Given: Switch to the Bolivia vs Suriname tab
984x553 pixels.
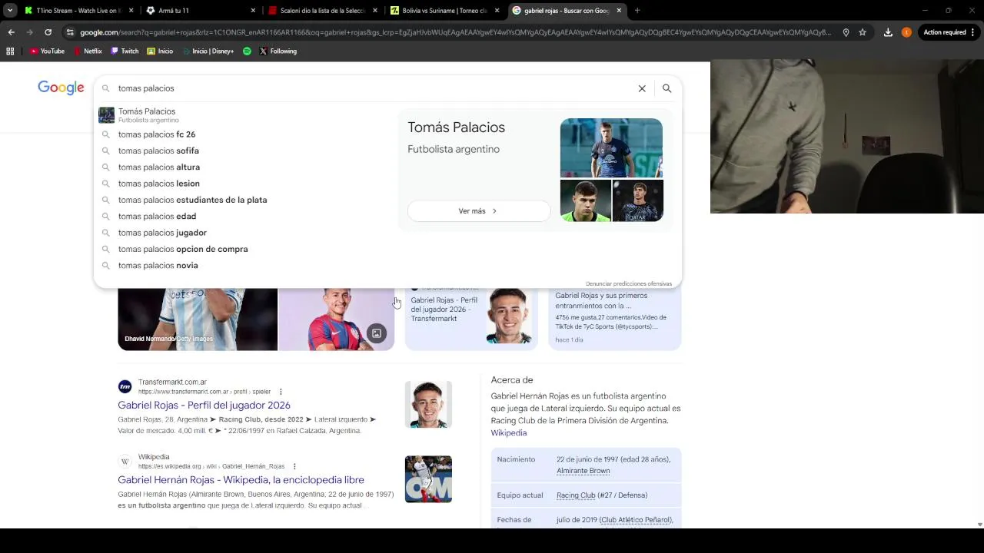Looking at the screenshot, I should click(444, 11).
